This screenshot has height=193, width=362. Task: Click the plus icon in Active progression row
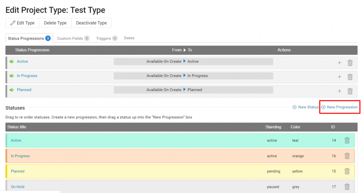point(339,63)
